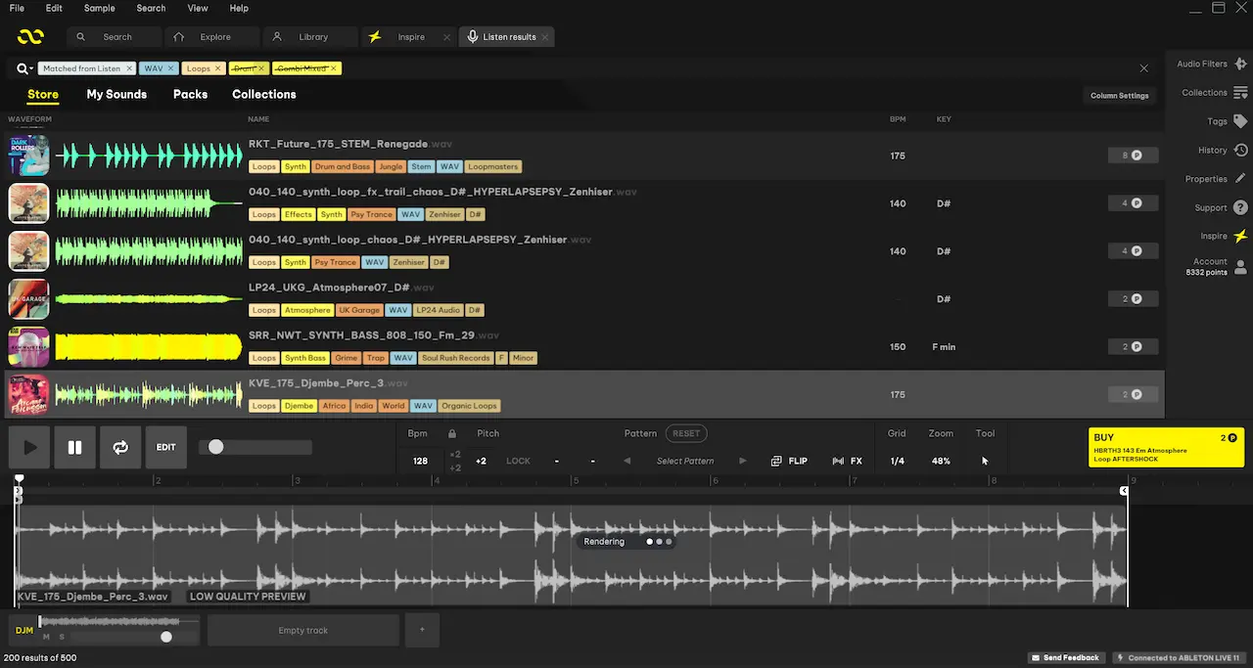Remove the WAV filter chip
1253x668 pixels.
click(170, 68)
